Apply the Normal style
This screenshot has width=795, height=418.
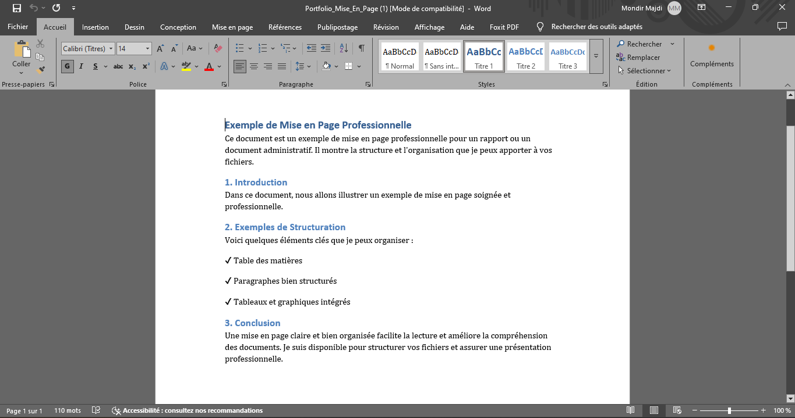click(400, 56)
